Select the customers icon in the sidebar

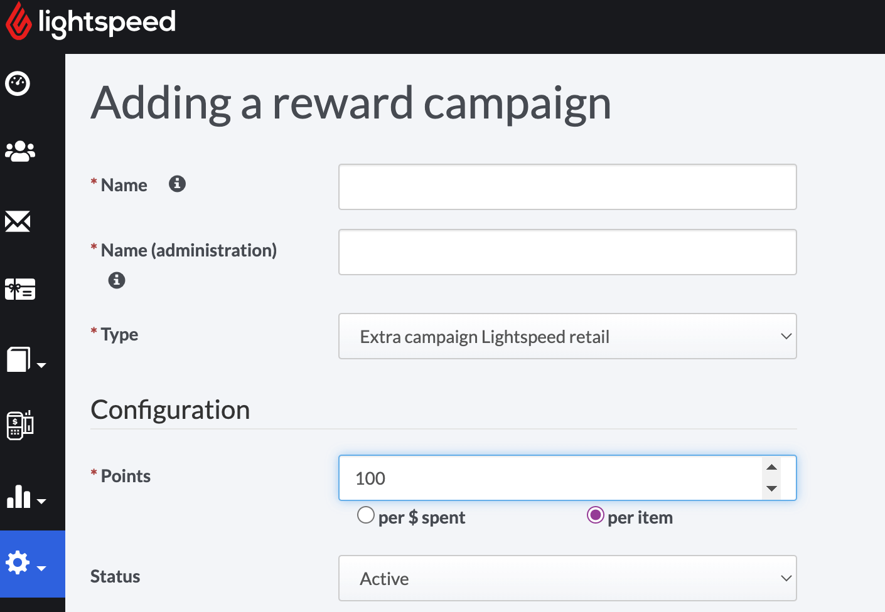click(19, 150)
